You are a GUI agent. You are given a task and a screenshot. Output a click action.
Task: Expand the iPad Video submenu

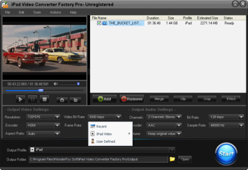[x=110, y=134]
